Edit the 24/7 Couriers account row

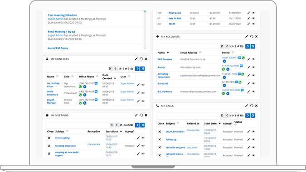click(x=249, y=59)
